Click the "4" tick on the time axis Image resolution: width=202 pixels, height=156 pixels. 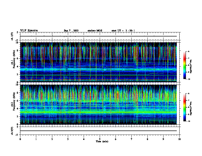pyautogui.click(x=84, y=139)
